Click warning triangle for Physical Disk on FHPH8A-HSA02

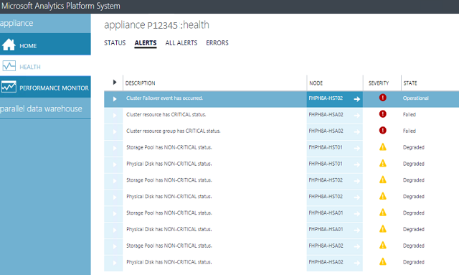[x=382, y=262]
